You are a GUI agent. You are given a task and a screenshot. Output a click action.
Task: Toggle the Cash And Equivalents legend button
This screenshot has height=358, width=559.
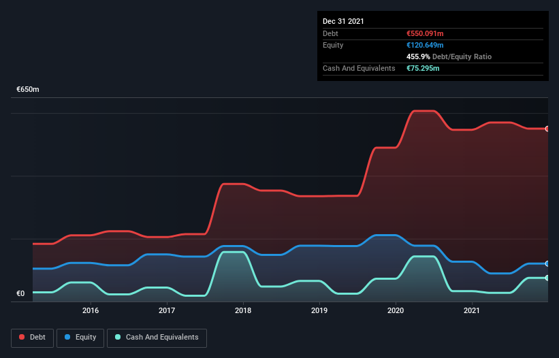pyautogui.click(x=157, y=338)
